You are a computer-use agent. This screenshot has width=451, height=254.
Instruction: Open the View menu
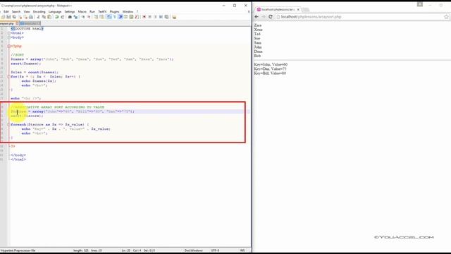point(27,11)
